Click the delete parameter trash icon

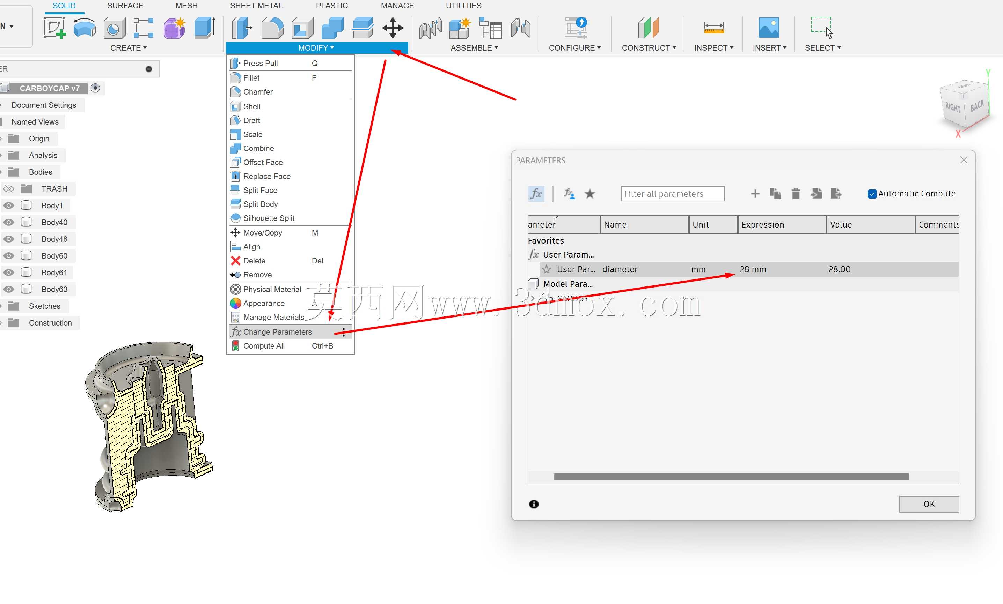(796, 194)
